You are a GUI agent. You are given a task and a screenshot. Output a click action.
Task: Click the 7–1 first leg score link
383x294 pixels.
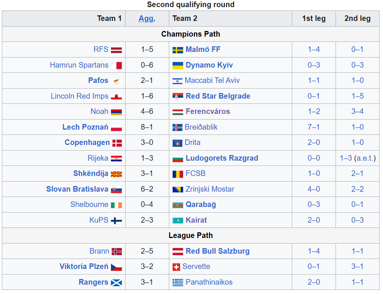(x=314, y=127)
